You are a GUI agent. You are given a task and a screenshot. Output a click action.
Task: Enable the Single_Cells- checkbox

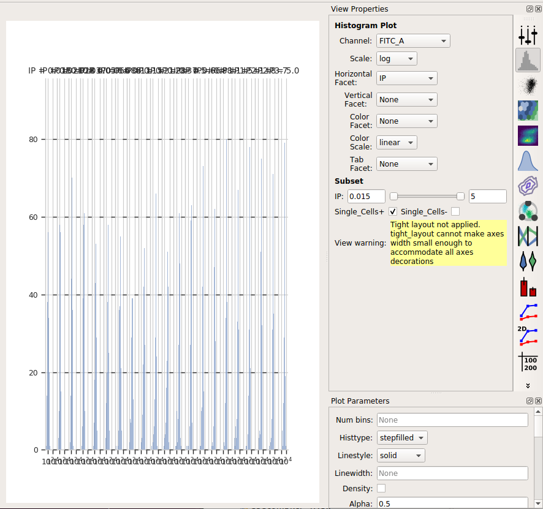tap(455, 211)
